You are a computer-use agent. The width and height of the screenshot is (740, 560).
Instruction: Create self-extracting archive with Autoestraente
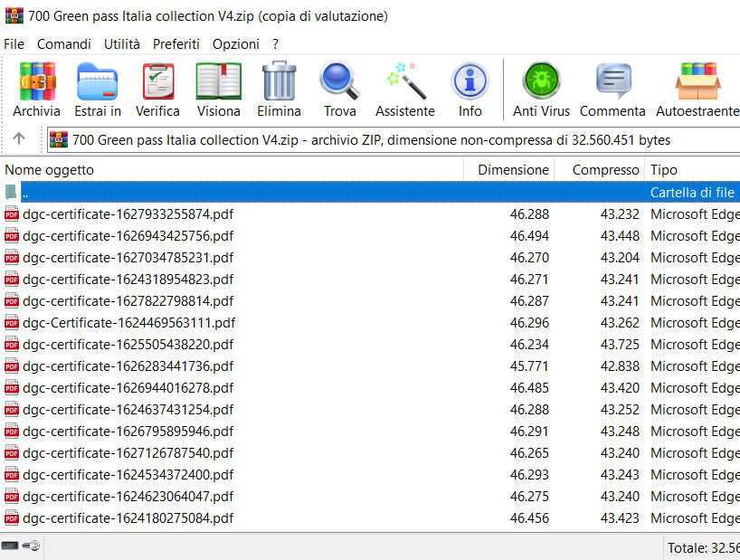[697, 90]
